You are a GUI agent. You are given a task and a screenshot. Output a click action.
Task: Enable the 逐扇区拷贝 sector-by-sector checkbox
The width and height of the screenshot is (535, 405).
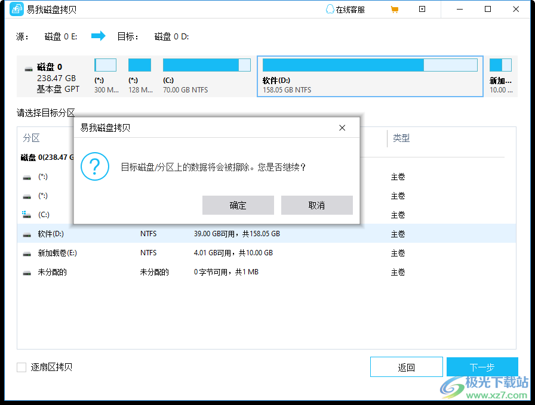[21, 367]
